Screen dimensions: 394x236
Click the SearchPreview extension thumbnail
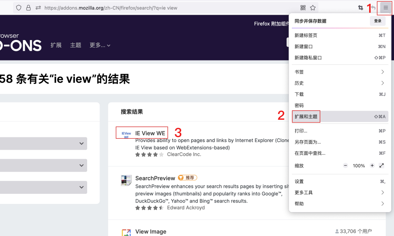click(125, 181)
